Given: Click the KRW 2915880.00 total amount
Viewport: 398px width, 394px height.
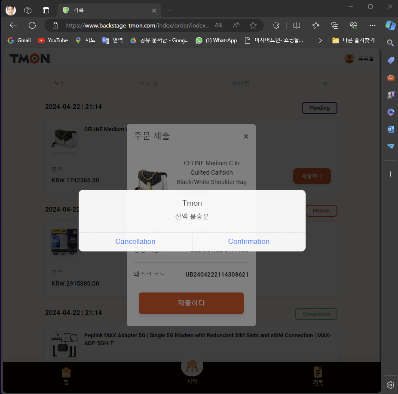Looking at the screenshot, I should click(75, 283).
